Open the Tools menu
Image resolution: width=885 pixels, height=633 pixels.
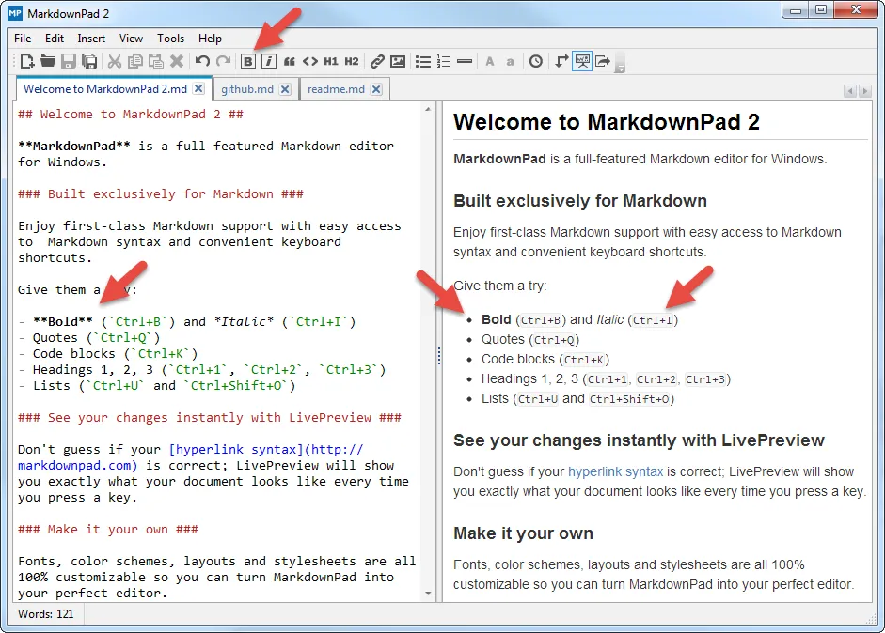[170, 39]
